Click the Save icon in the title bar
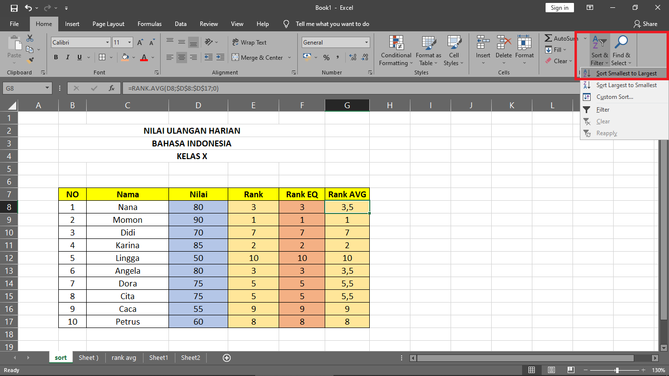The image size is (669, 376). coord(14,8)
